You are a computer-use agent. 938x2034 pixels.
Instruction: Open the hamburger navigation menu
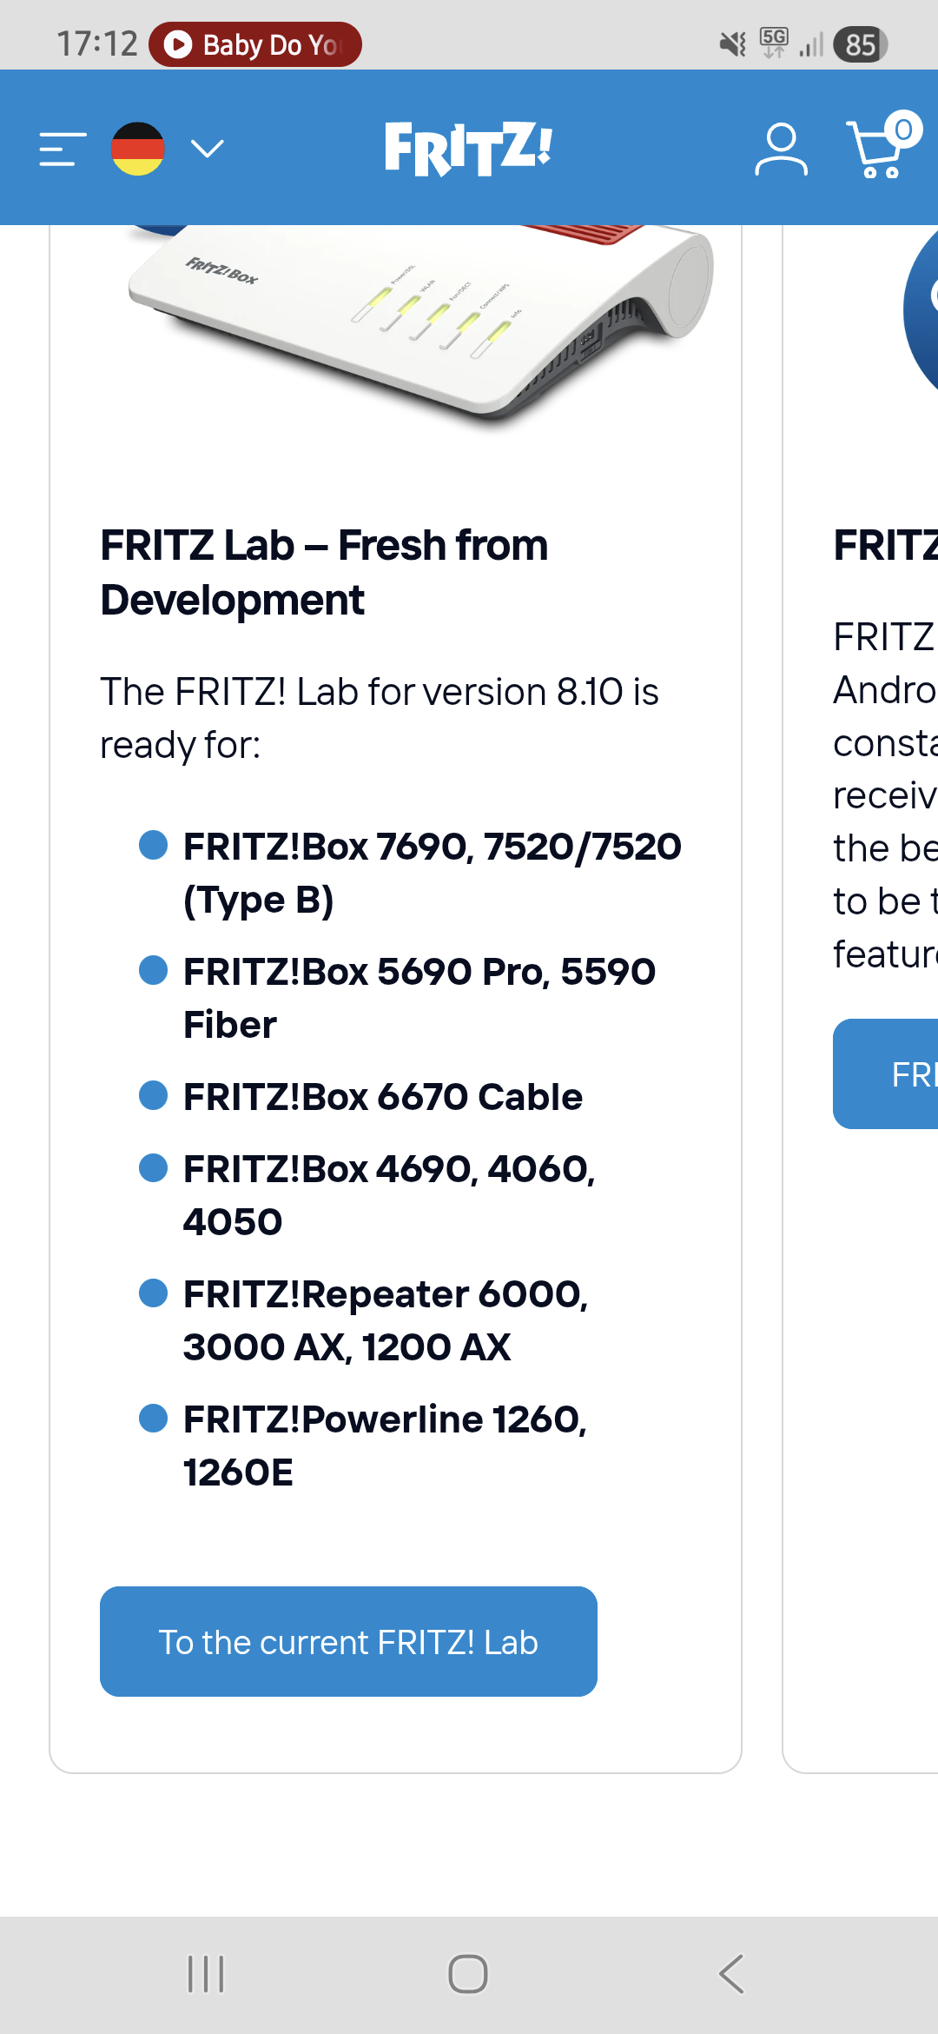[x=63, y=149]
